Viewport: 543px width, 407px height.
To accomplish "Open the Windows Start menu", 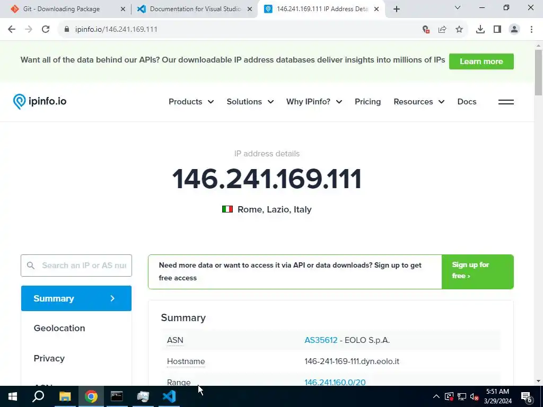I will [13, 396].
